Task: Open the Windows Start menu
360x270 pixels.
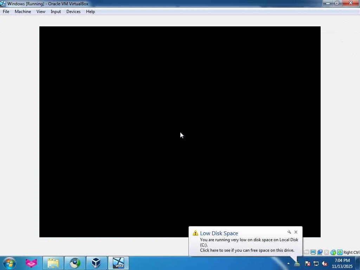Action: (x=9, y=263)
